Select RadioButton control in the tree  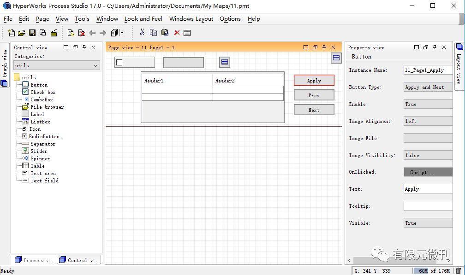(44, 136)
